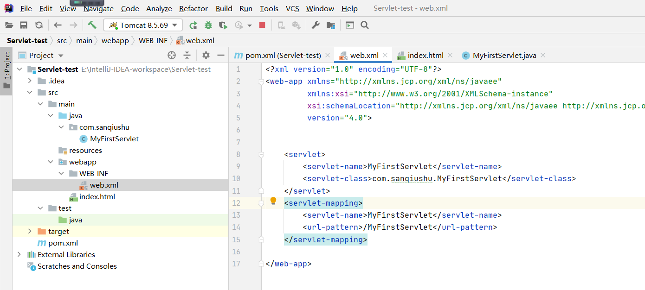Open the Navigate menu
Image resolution: width=645 pixels, height=290 pixels.
pyautogui.click(x=98, y=8)
